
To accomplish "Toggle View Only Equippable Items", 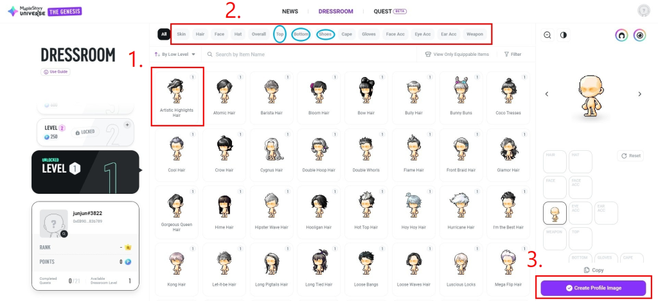I will pyautogui.click(x=457, y=54).
